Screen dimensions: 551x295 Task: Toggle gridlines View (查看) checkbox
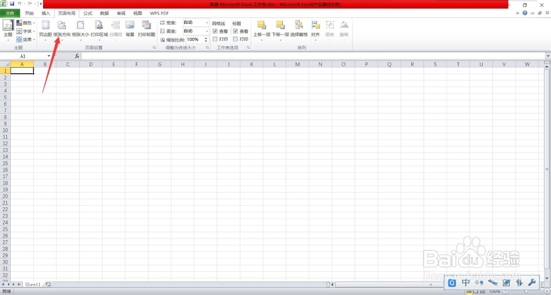pyautogui.click(x=215, y=31)
